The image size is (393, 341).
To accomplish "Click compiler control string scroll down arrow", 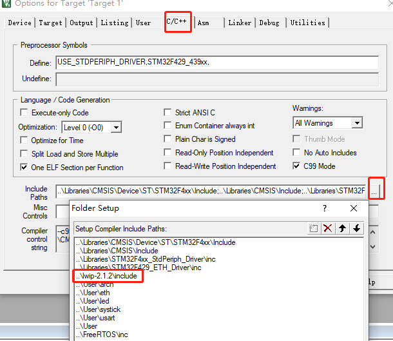I will (x=372, y=247).
